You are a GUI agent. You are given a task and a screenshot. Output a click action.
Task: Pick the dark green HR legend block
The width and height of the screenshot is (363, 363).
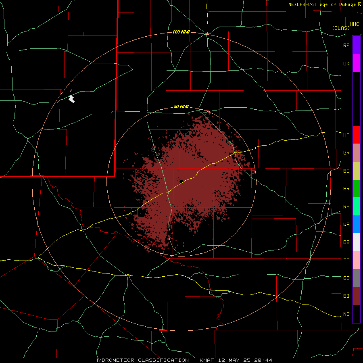[356, 189]
